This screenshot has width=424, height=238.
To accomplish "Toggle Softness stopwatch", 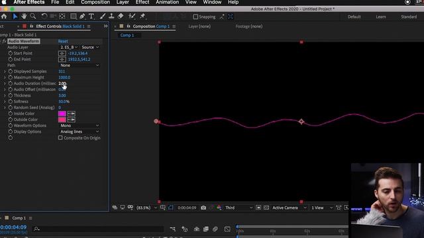I will [x=11, y=101].
